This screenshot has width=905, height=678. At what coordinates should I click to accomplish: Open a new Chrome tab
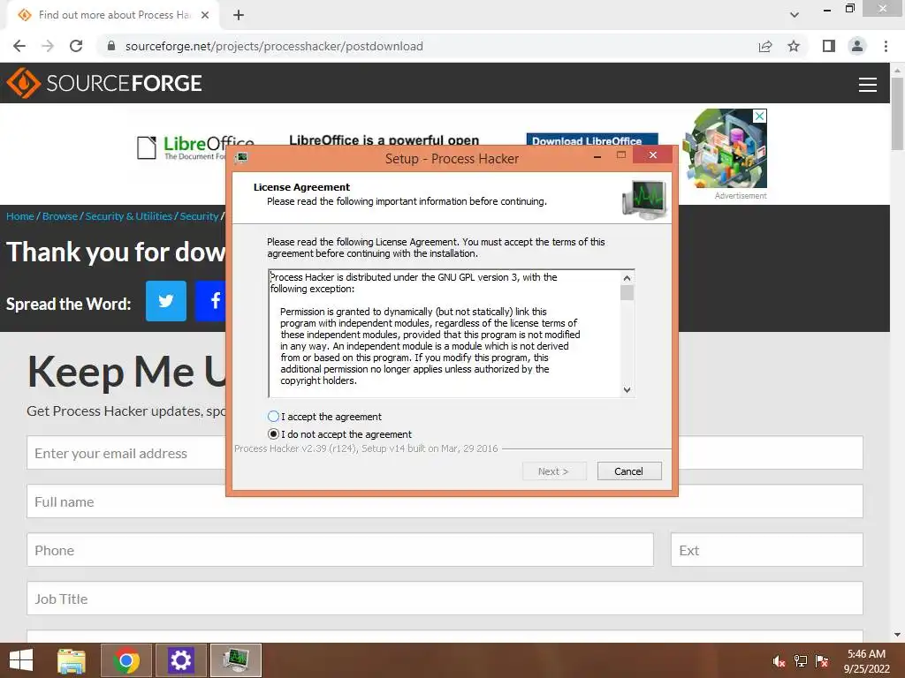239,15
